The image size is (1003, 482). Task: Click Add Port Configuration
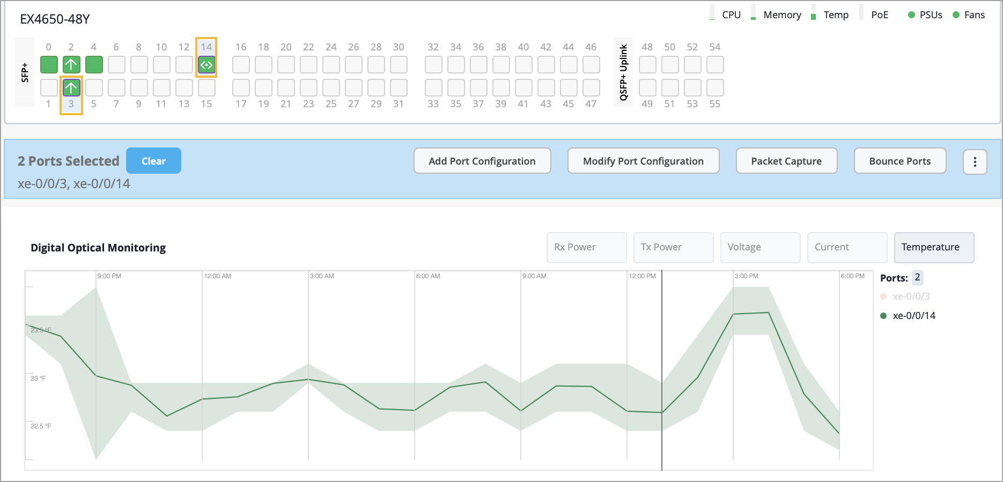(482, 161)
